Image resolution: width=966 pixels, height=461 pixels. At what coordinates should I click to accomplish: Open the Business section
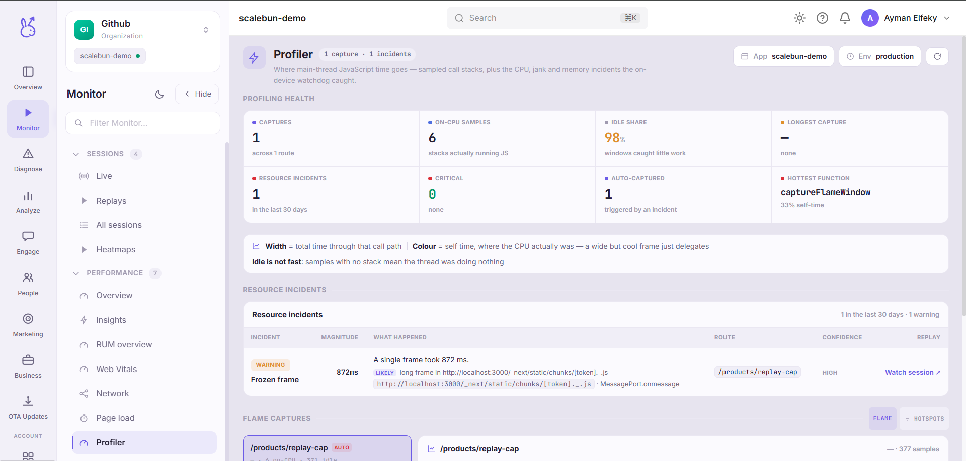click(28, 366)
